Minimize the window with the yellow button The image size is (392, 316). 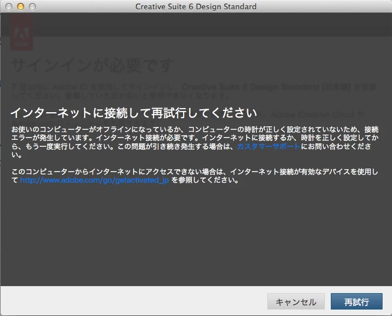[x=21, y=6]
